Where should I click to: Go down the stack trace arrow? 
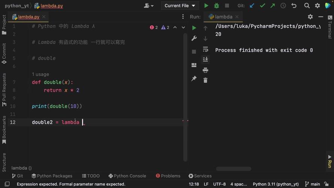(206, 39)
